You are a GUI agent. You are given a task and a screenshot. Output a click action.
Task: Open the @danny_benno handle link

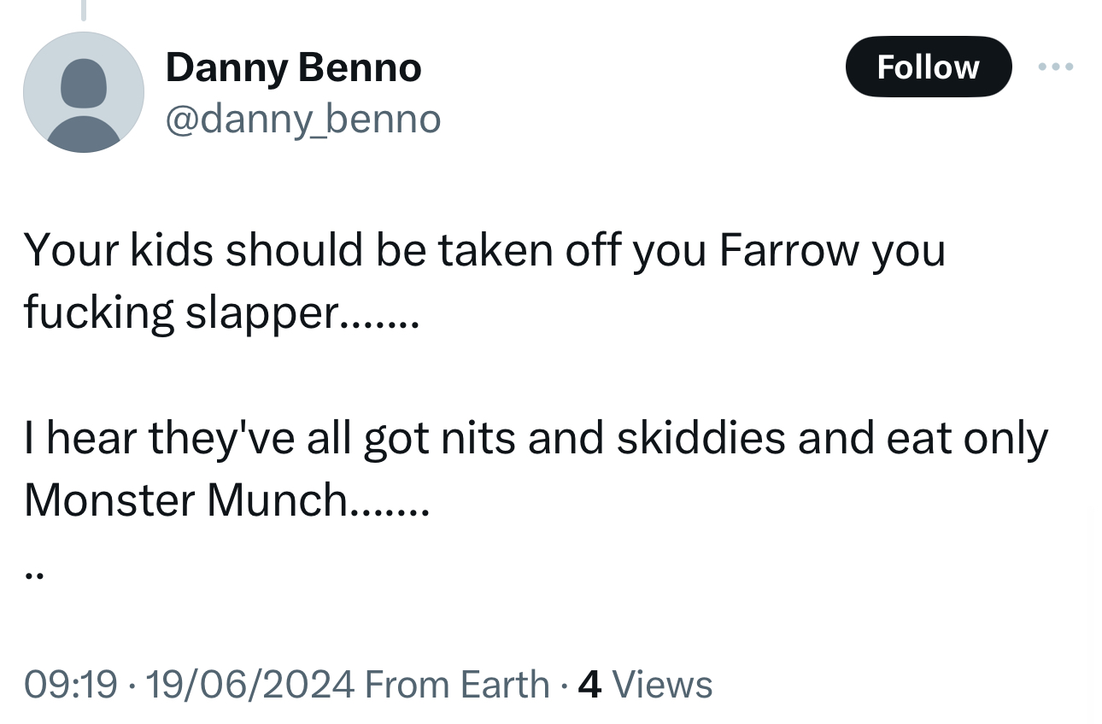[x=302, y=120]
